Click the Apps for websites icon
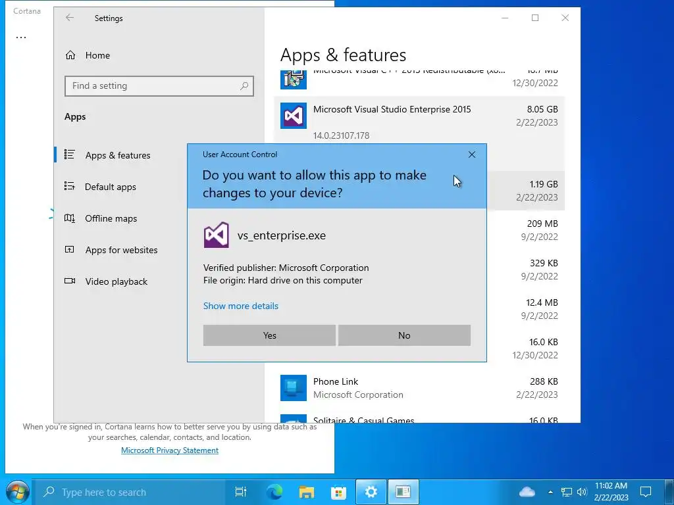This screenshot has height=505, width=674. click(70, 249)
